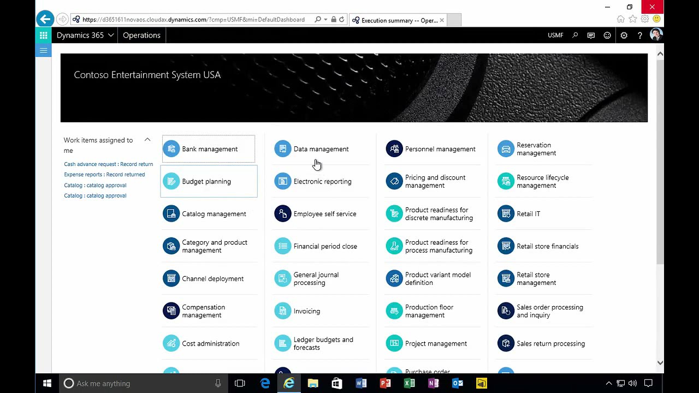
Task: Click the feedback smiley icon
Action: pos(607,35)
